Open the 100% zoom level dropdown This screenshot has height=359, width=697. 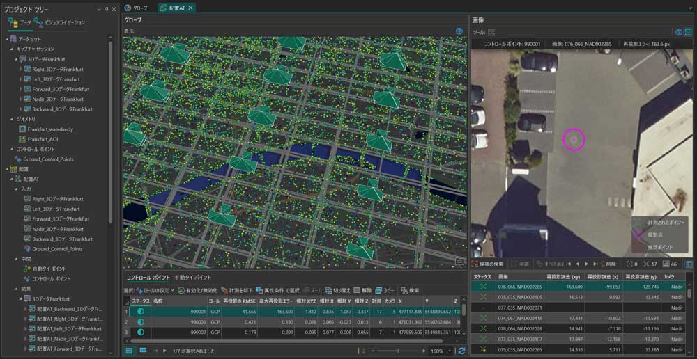pos(451,351)
